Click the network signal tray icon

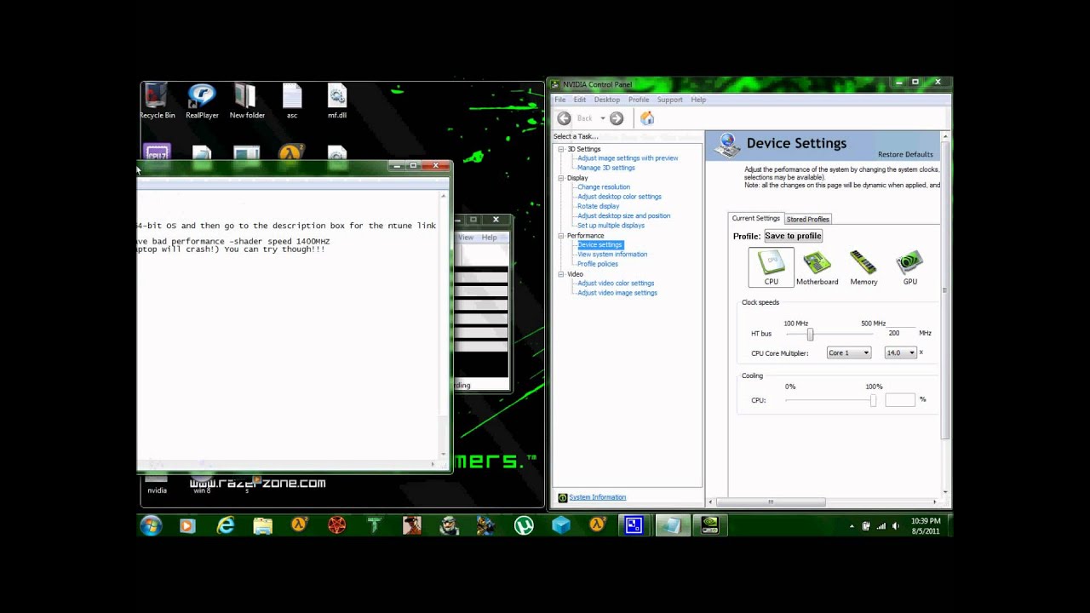881,526
